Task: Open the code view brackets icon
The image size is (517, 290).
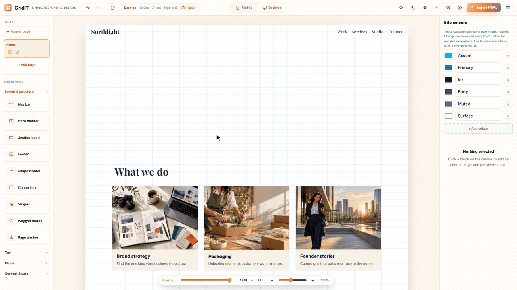Action: 401,8
